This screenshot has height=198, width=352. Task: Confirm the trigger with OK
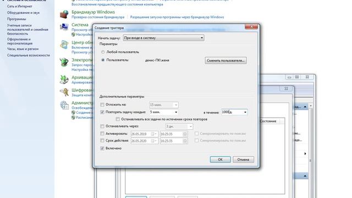220,159
